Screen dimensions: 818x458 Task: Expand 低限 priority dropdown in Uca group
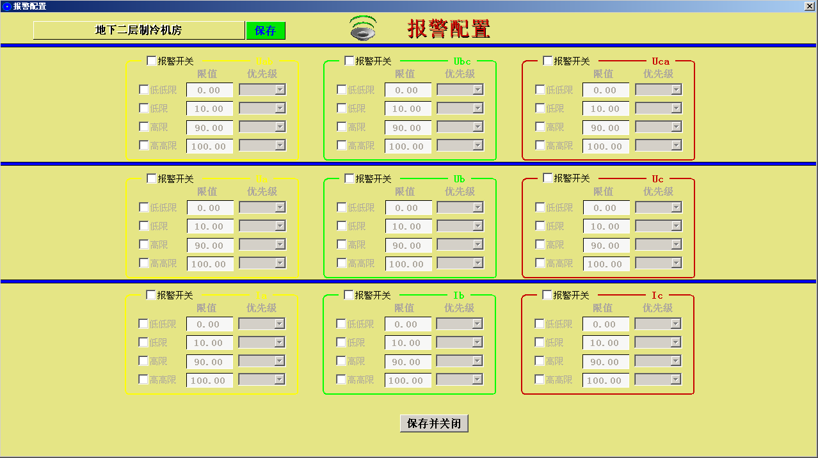point(676,109)
